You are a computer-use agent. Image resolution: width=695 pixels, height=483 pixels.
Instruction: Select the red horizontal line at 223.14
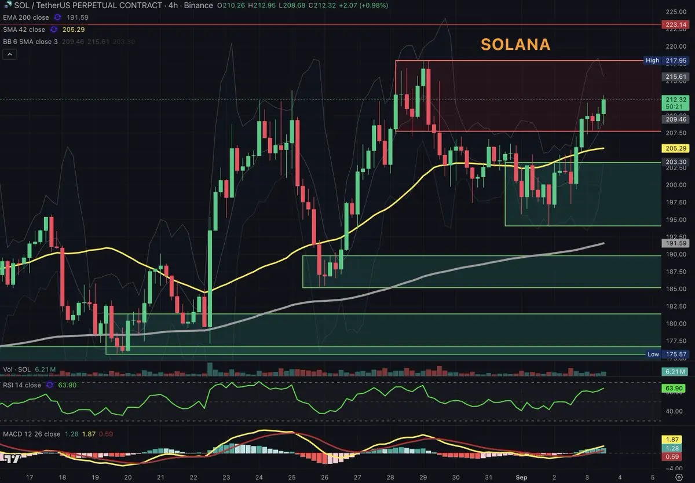click(x=330, y=25)
